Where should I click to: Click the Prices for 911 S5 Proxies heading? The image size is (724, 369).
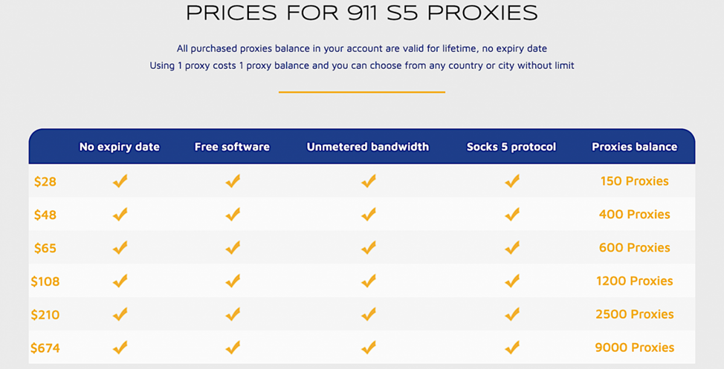(x=362, y=13)
